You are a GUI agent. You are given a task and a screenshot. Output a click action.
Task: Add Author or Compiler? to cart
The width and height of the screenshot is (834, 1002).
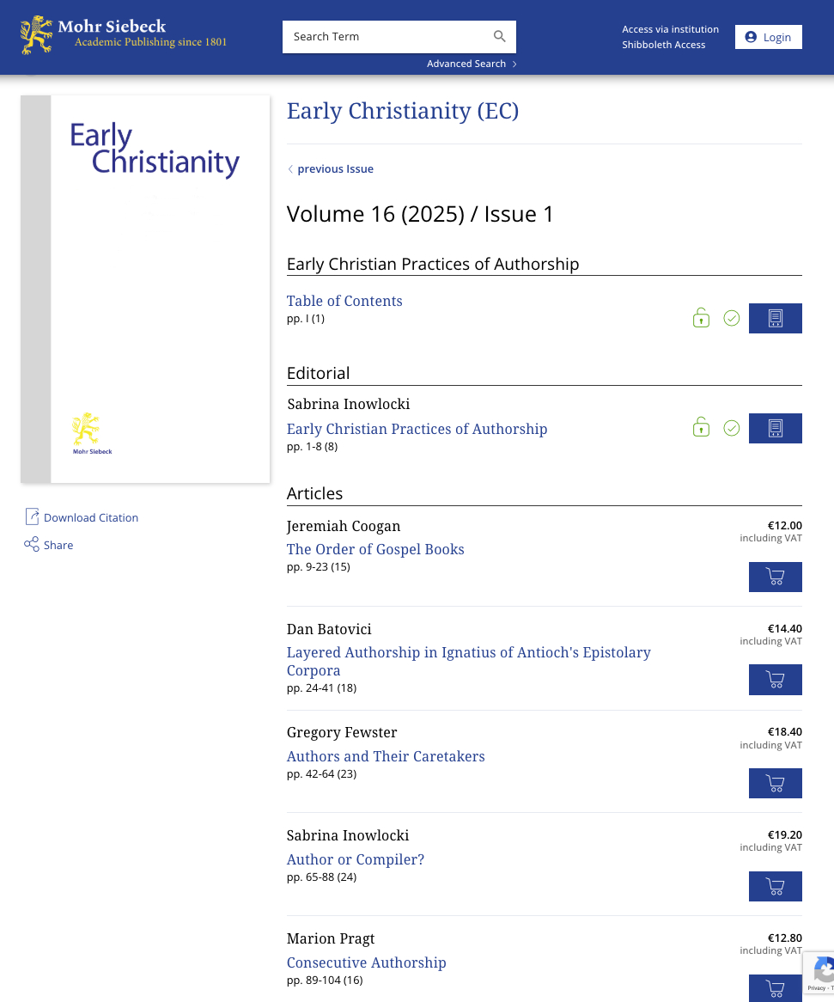click(775, 886)
